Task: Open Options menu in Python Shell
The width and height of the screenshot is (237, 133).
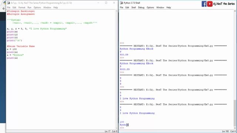Action: tap(150, 7)
